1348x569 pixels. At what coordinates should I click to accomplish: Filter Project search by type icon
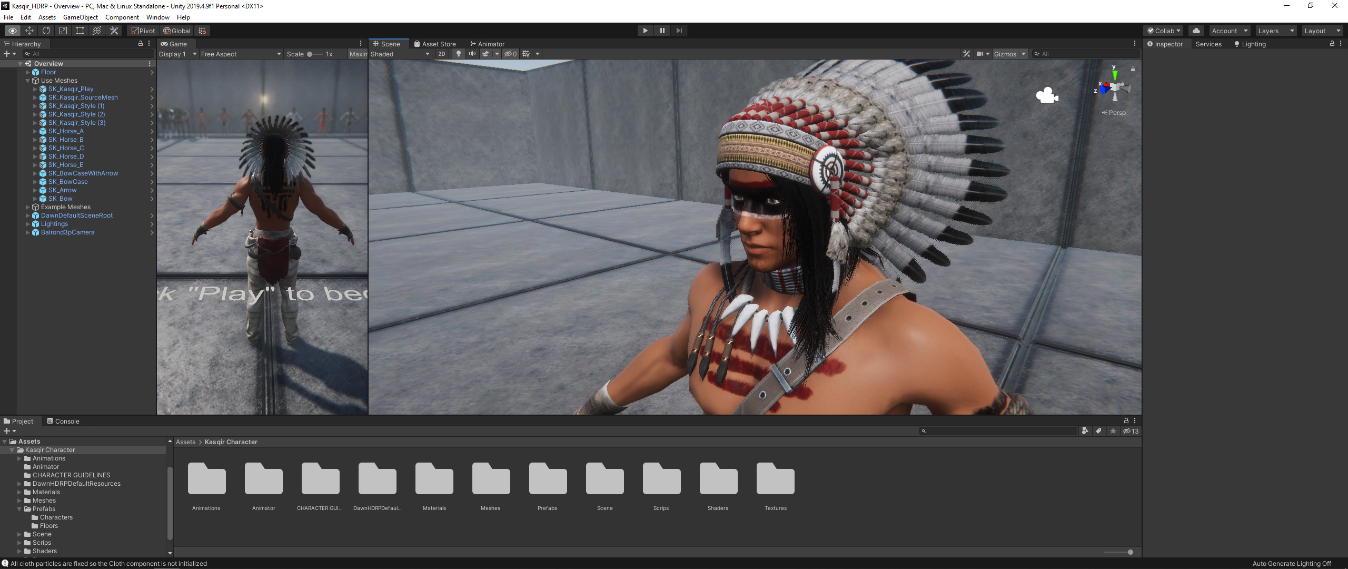1085,431
